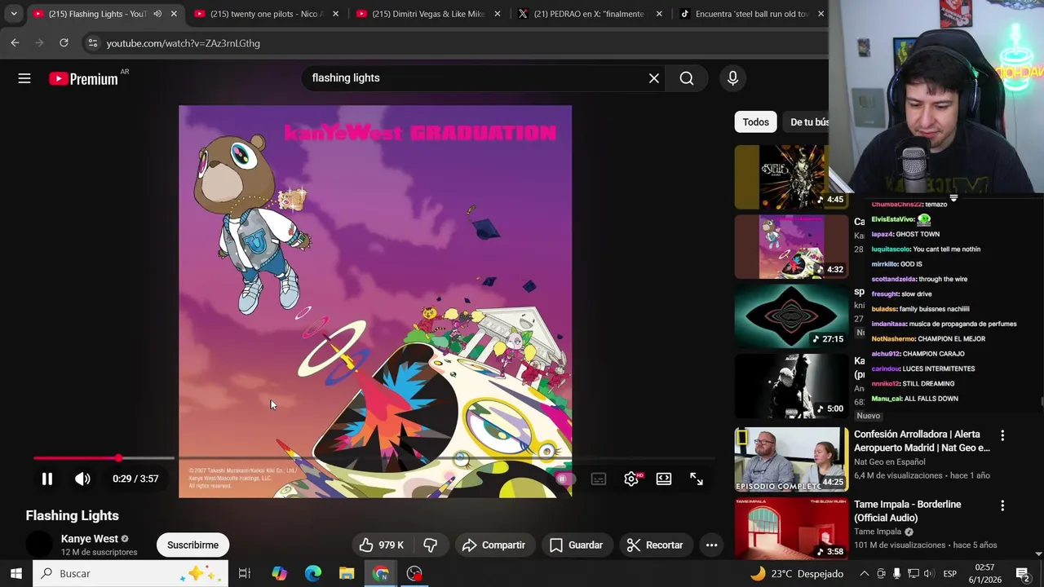Share the video via Compartir
Viewport: 1044px width, 587px height.
pyautogui.click(x=493, y=545)
